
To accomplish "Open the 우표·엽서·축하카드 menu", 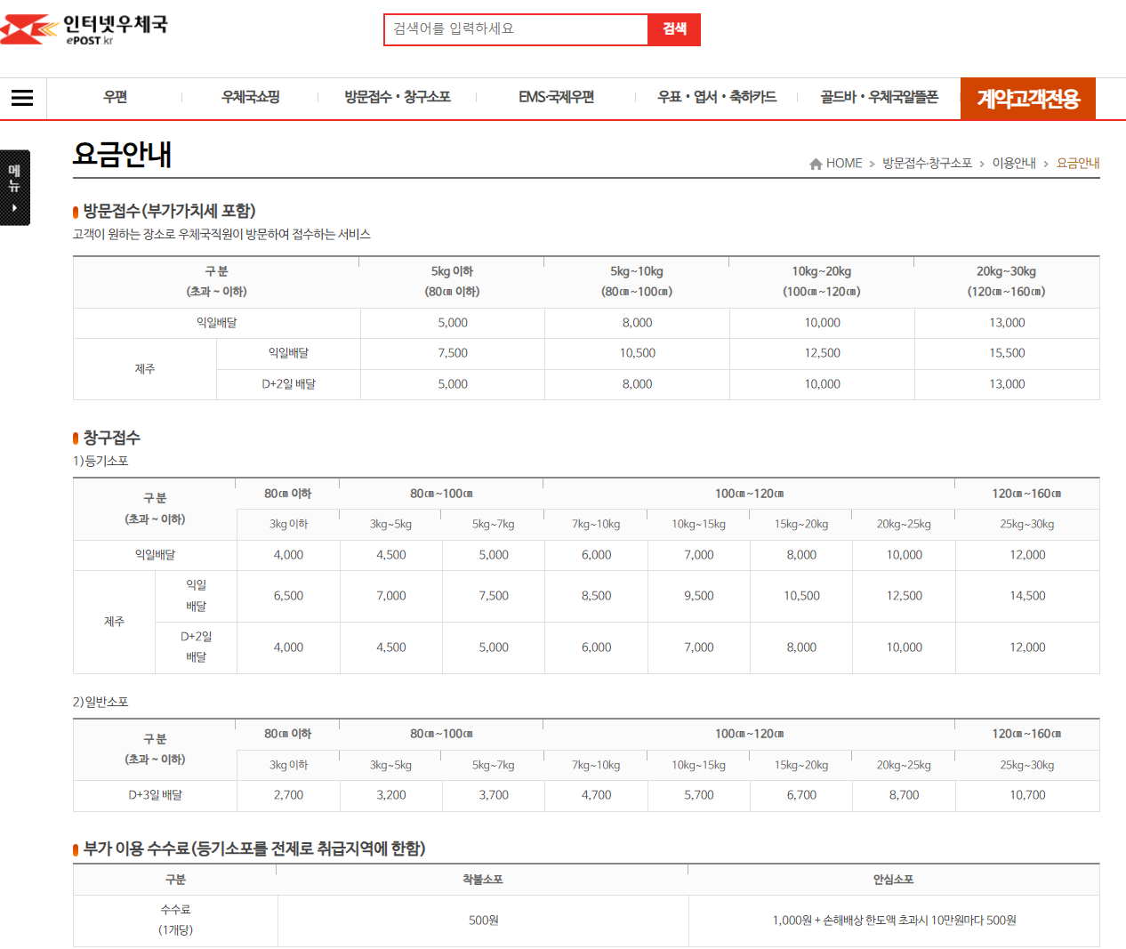I will tap(717, 98).
